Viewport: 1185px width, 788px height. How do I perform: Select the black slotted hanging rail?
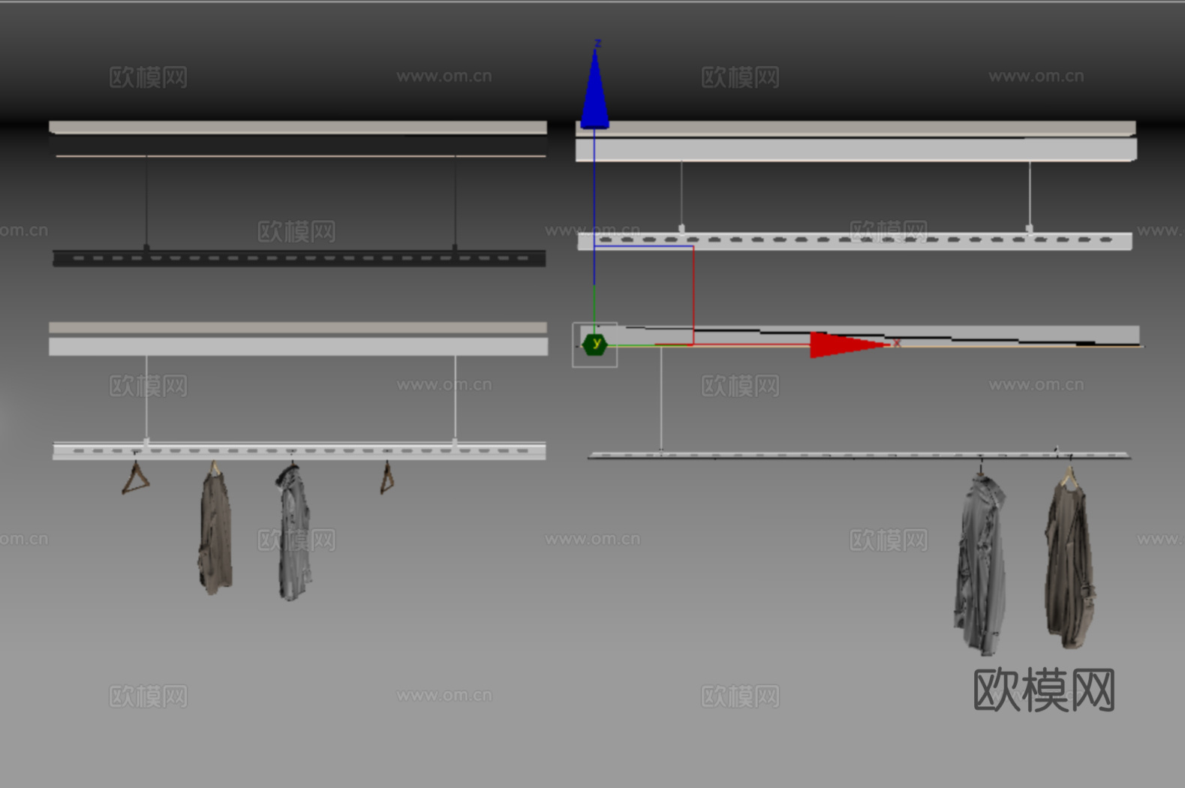click(299, 258)
